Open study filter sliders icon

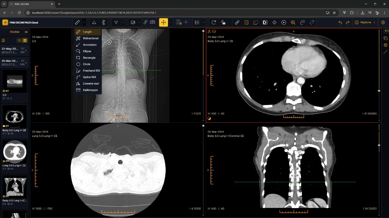[3, 40]
